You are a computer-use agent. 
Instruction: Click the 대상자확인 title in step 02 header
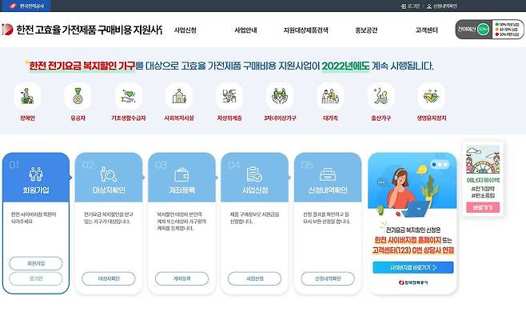[x=109, y=190]
